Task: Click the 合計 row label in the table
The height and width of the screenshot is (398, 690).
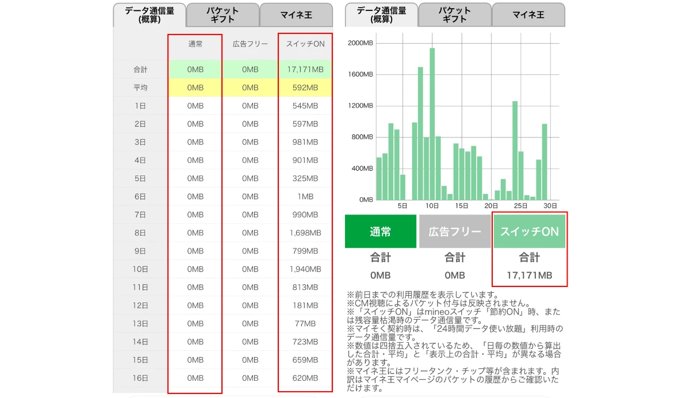Action: click(x=140, y=70)
